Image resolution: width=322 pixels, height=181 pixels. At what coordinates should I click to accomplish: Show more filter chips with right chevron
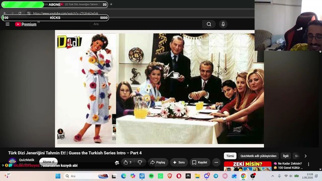click(x=306, y=156)
